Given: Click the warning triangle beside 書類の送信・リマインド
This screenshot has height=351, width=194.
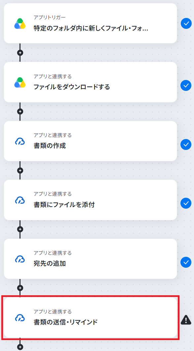Looking at the screenshot, I should [186, 320].
